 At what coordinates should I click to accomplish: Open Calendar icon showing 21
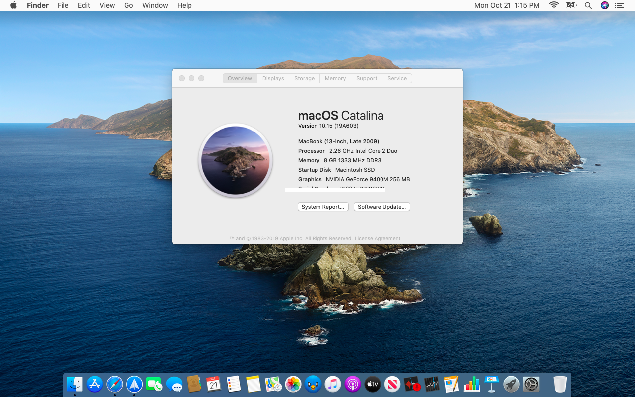(214, 384)
